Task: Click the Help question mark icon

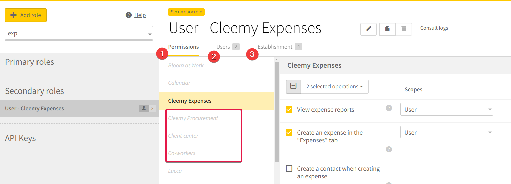Action: point(128,15)
